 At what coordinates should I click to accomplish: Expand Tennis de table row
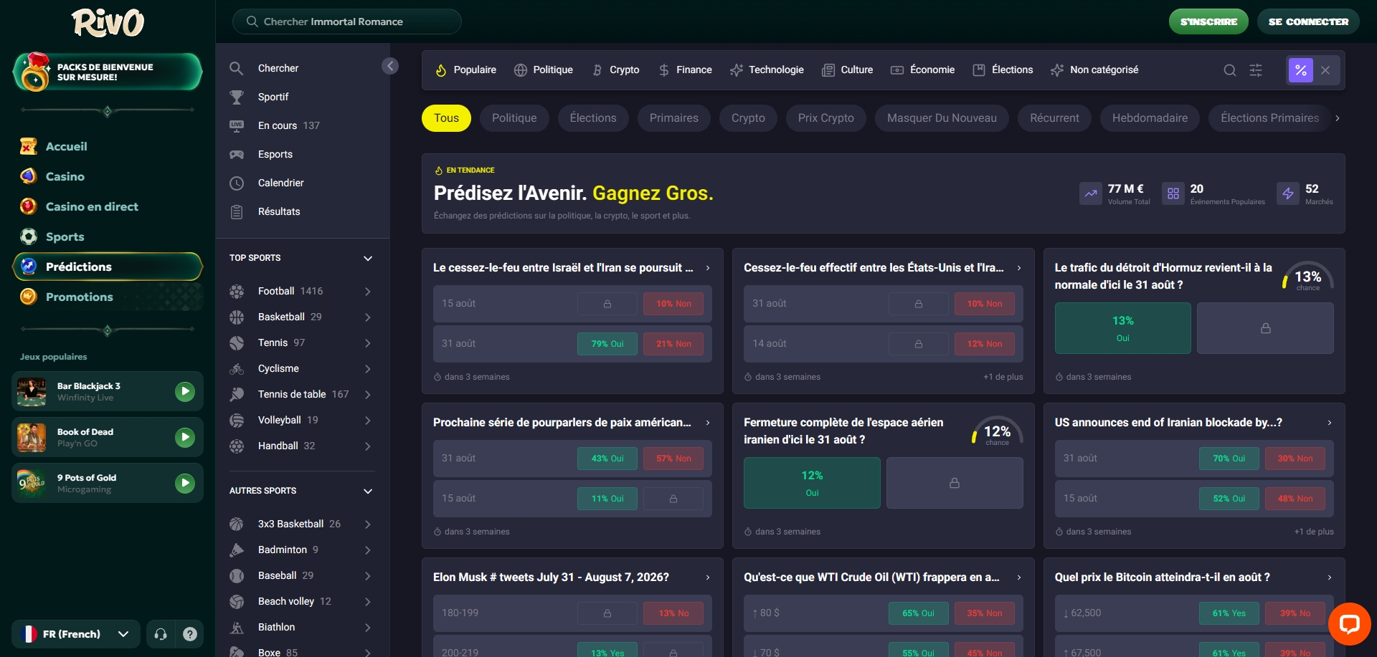click(x=301, y=394)
